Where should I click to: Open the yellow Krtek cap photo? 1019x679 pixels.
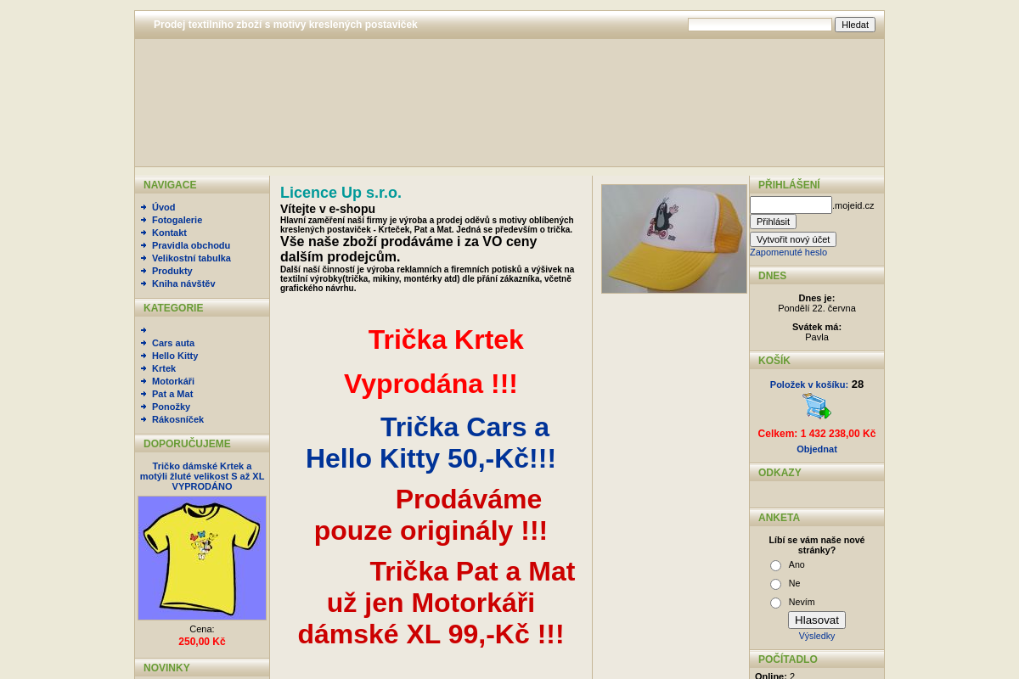674,238
